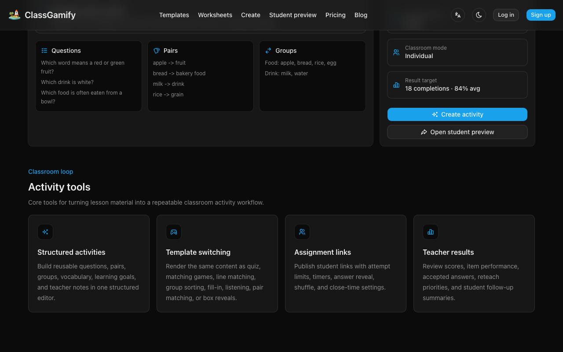Click the '18 completions · 84% avg' value
563x352 pixels.
click(442, 88)
